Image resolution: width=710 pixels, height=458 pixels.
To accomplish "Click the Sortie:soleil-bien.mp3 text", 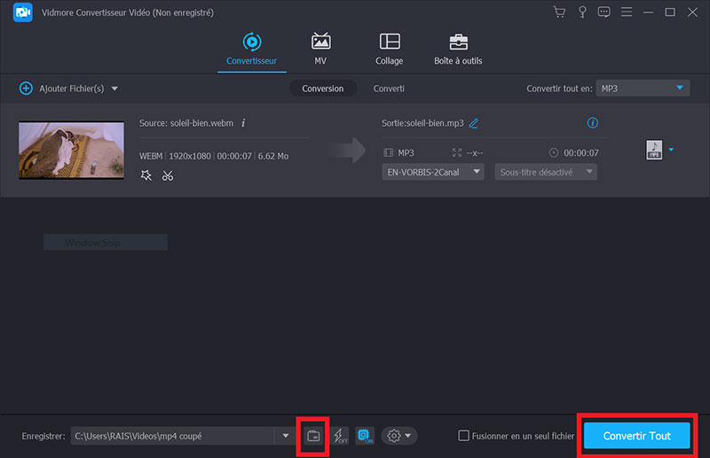I will (422, 123).
